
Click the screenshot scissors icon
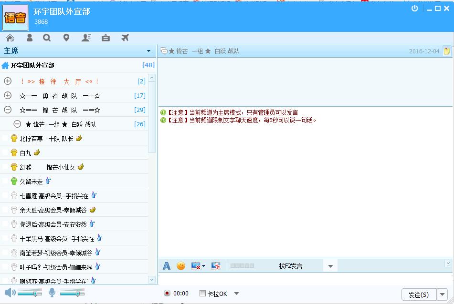coord(215,265)
